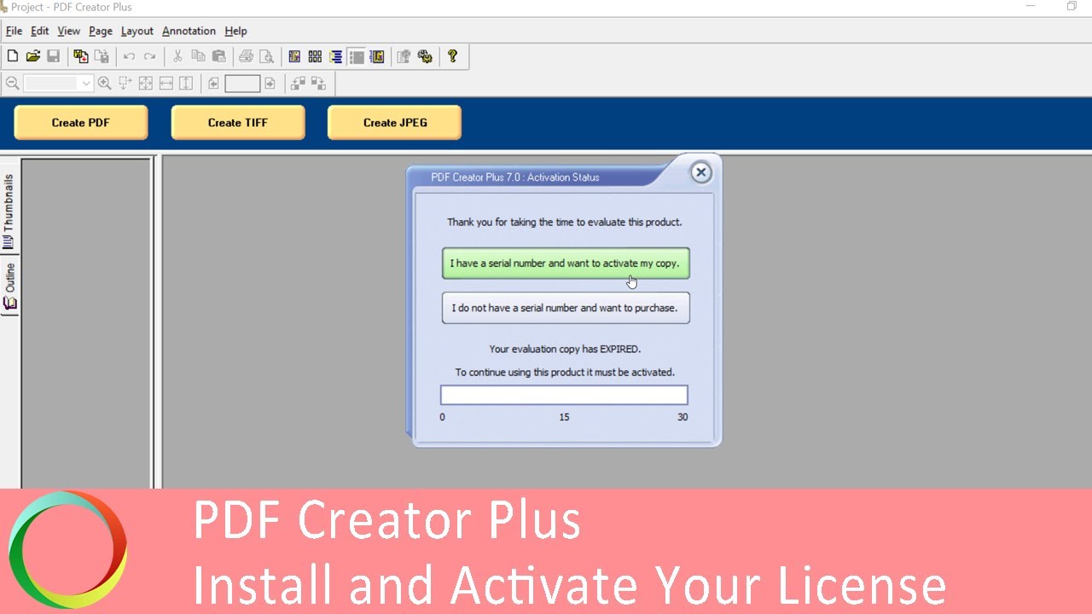Click the Paste clipboard icon
The image size is (1092, 614).
click(x=218, y=56)
